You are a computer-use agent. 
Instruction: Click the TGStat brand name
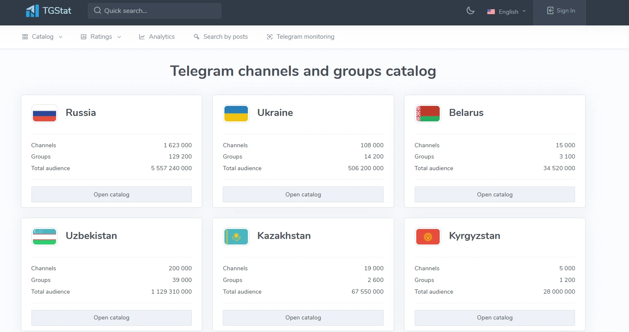tap(57, 11)
